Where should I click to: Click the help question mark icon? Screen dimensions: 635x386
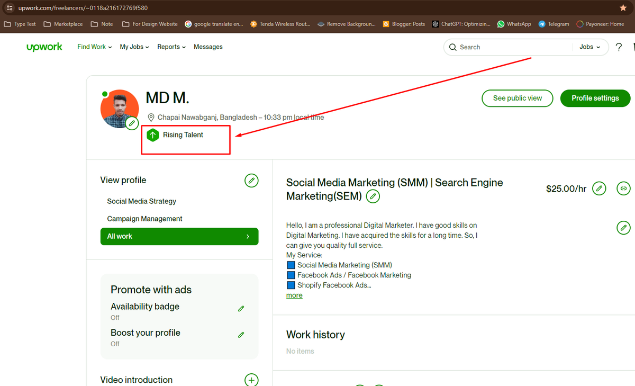(x=619, y=47)
